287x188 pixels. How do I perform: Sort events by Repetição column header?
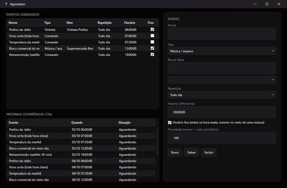click(105, 22)
